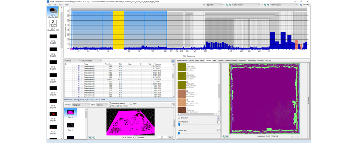This screenshot has width=358, height=143.
Task: Zoom in on texture viewer image
Action: coord(224,136)
